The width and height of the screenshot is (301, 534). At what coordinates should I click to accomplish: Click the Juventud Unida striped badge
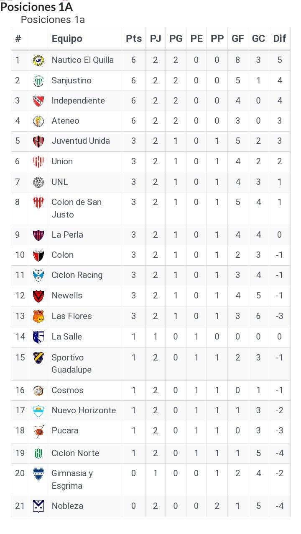(x=38, y=141)
